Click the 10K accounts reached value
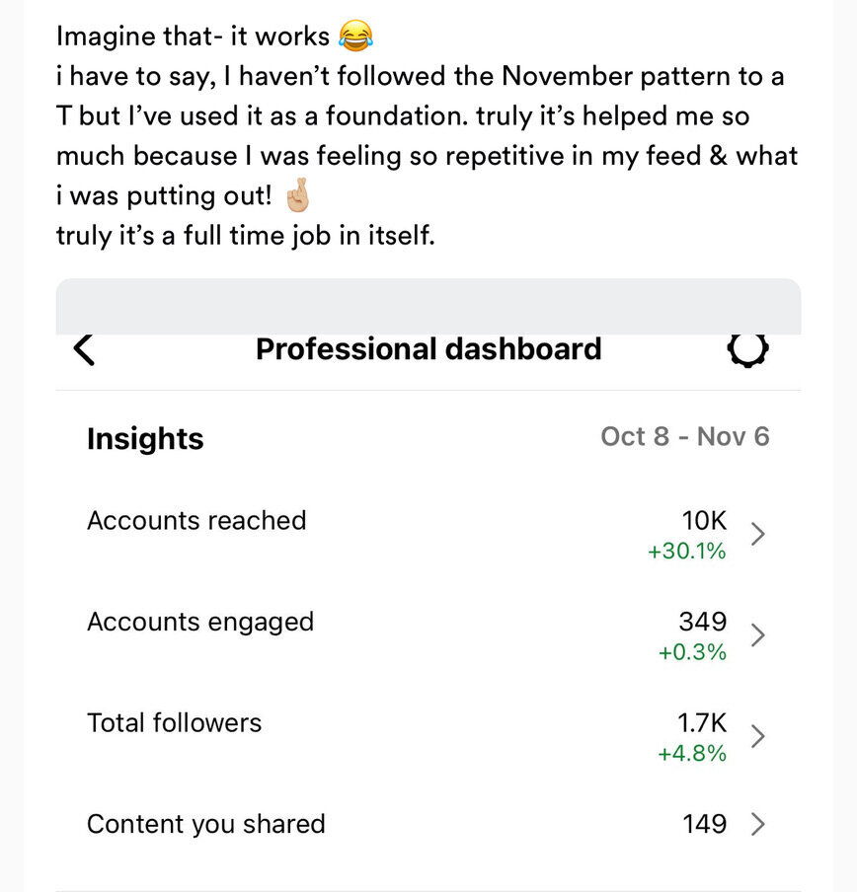Image resolution: width=857 pixels, height=892 pixels. pyautogui.click(x=705, y=521)
